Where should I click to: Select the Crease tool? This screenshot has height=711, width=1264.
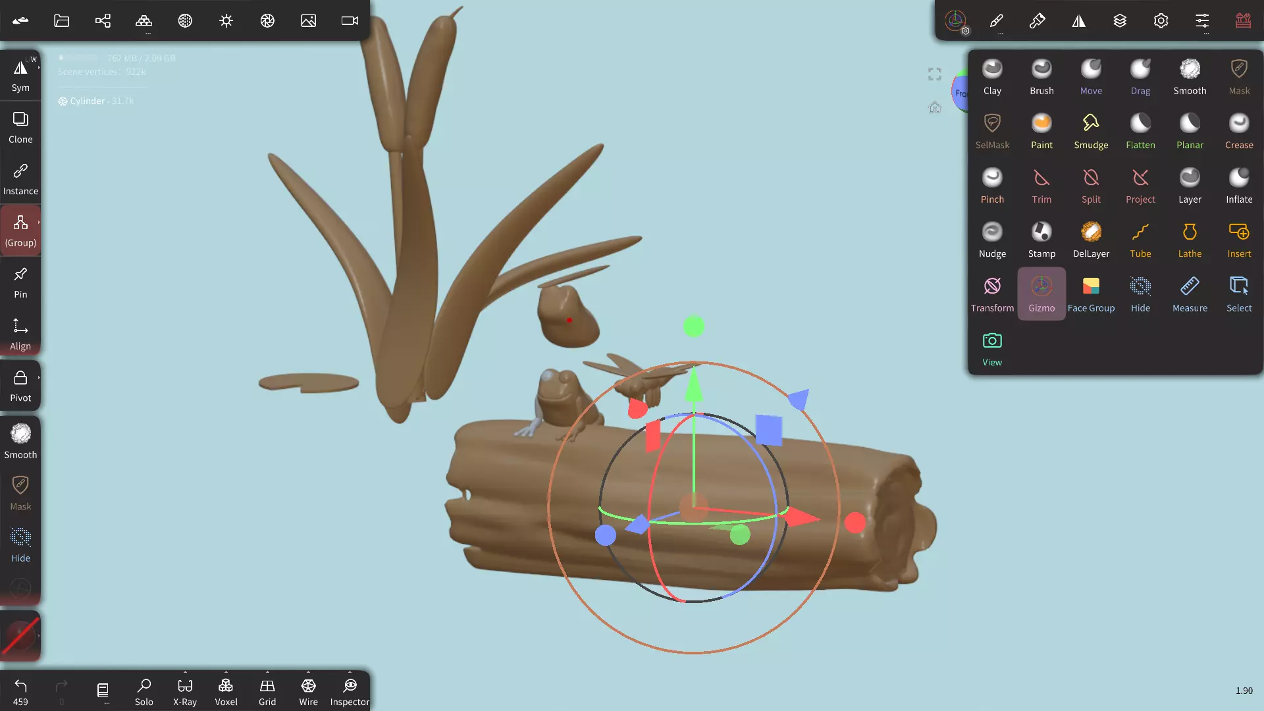pos(1239,131)
